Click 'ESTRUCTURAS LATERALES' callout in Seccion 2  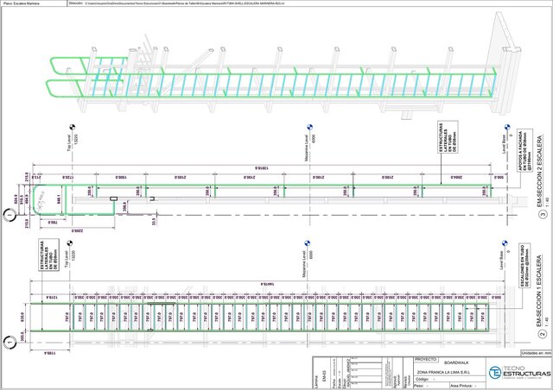point(448,137)
